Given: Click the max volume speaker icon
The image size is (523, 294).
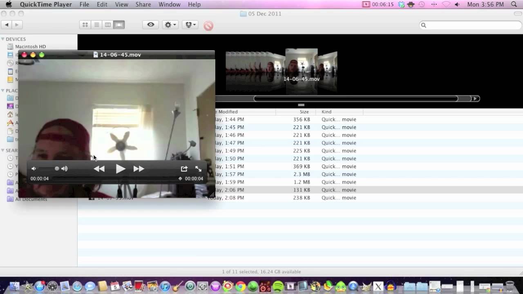Looking at the screenshot, I should [x=65, y=169].
